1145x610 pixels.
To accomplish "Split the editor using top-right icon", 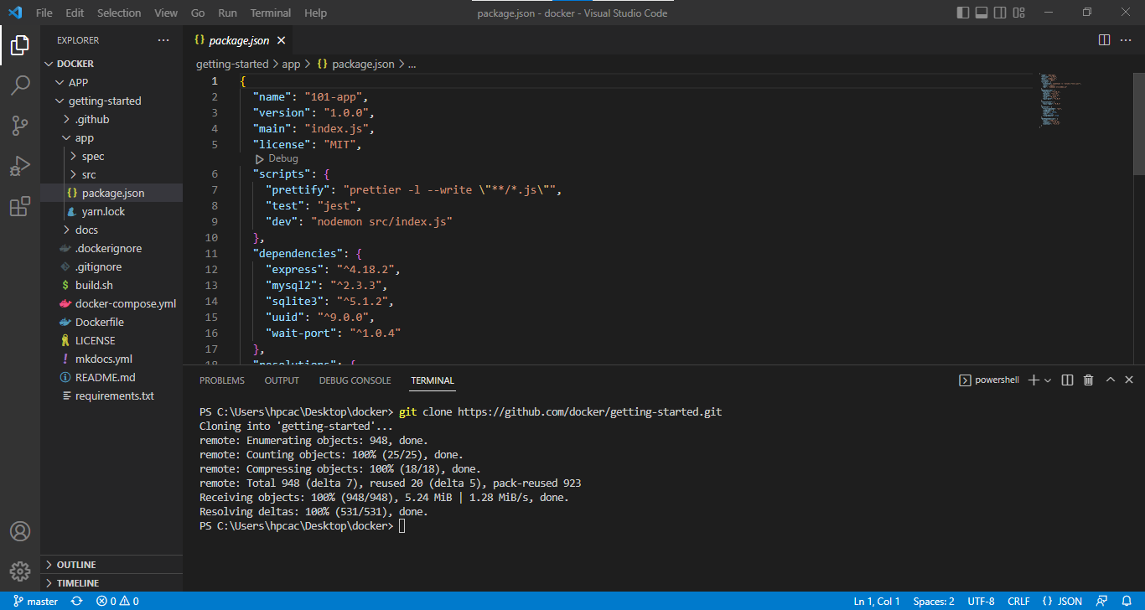I will (x=1104, y=39).
